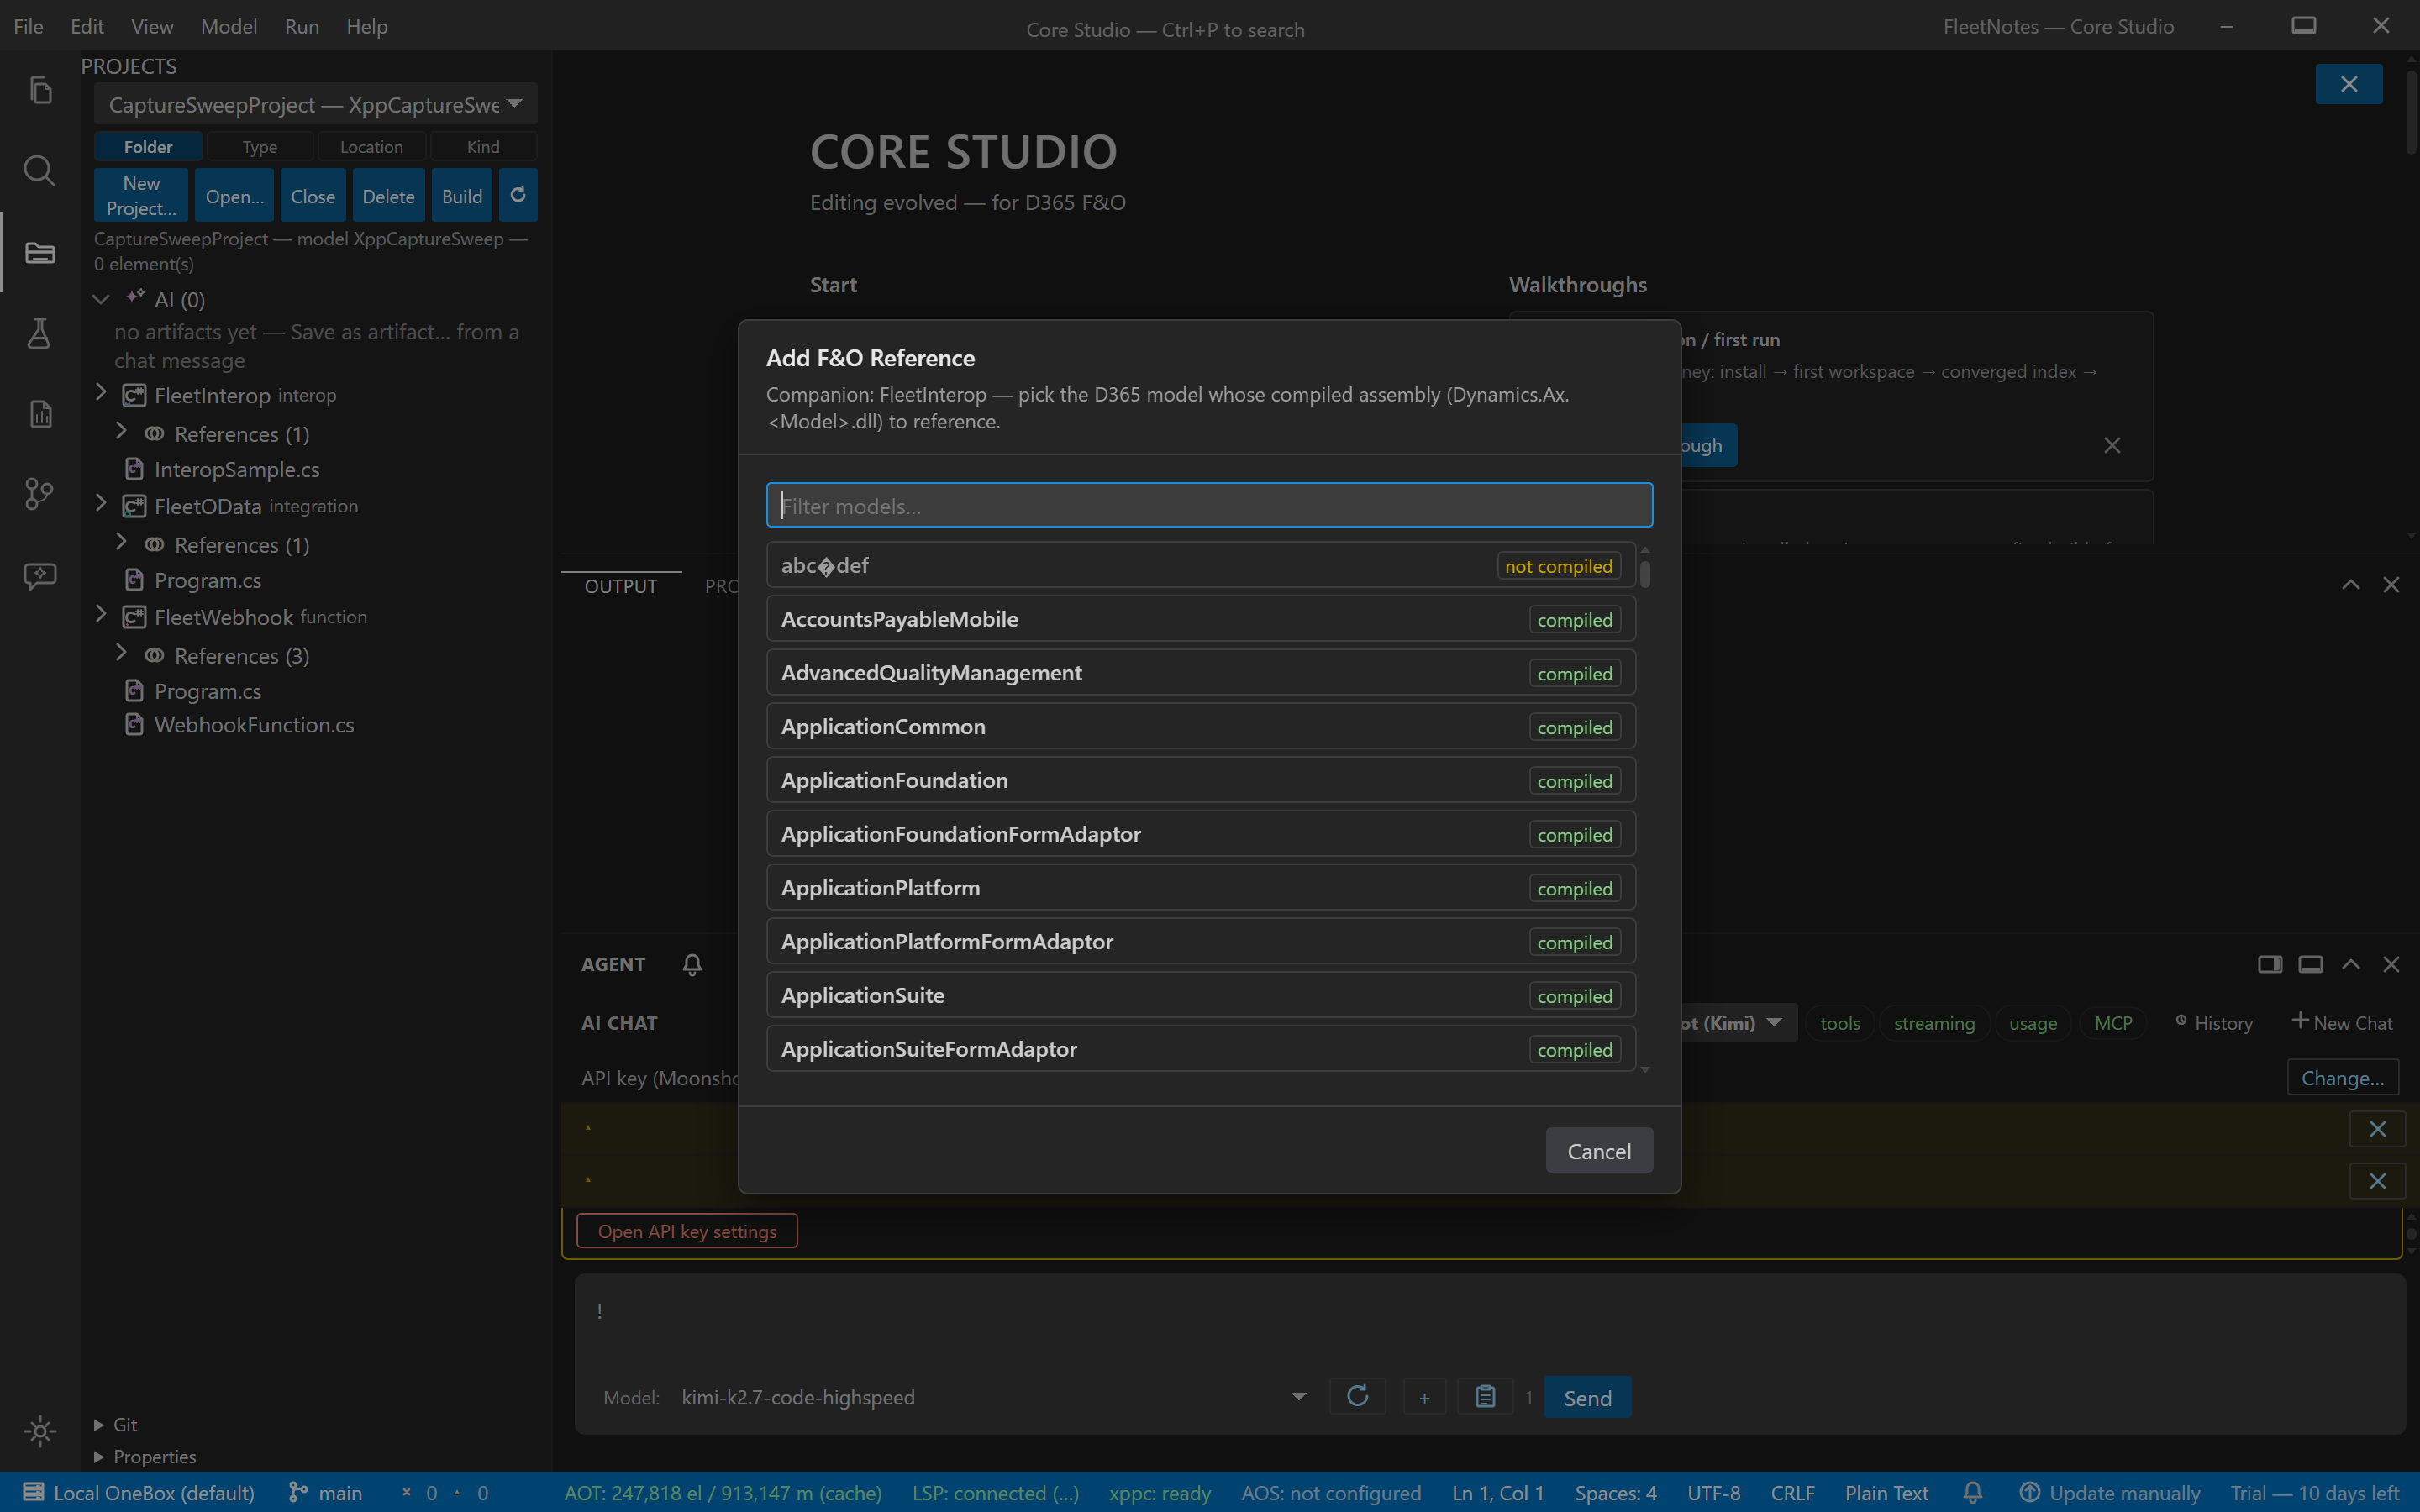Open the Search magnifier icon in sidebar
The width and height of the screenshot is (2420, 1512).
point(40,170)
